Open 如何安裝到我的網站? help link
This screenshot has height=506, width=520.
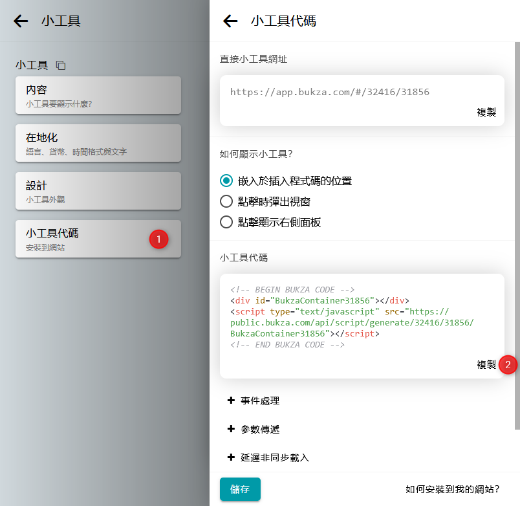(452, 489)
